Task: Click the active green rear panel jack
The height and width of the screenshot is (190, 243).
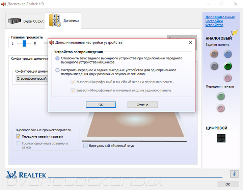Action: (228, 66)
